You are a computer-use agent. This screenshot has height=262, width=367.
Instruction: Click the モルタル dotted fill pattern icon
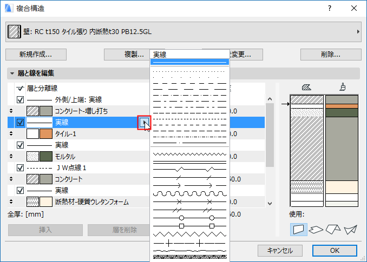point(32,157)
